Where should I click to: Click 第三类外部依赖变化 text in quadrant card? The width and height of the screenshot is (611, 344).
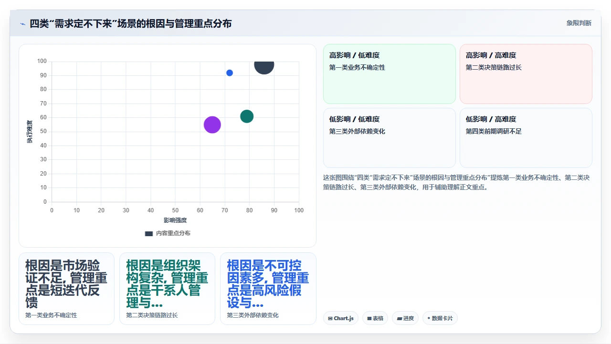[x=357, y=132]
